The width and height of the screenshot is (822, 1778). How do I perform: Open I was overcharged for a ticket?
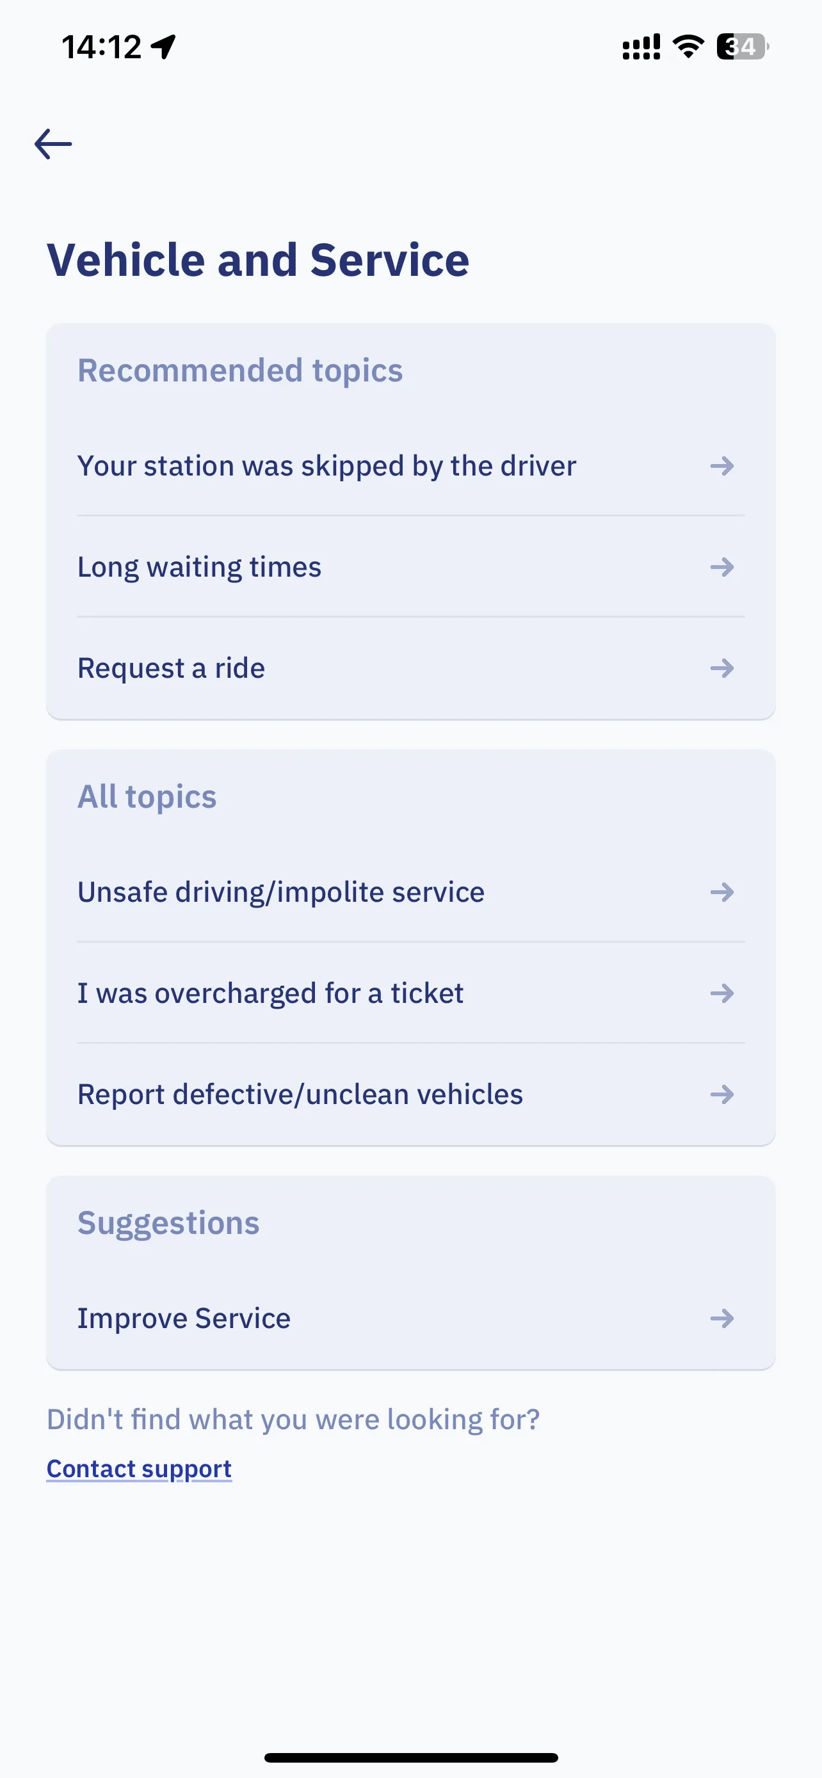[x=410, y=993]
